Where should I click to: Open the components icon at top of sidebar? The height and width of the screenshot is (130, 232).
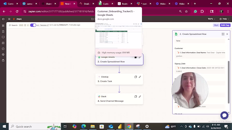(x=3, y=26)
